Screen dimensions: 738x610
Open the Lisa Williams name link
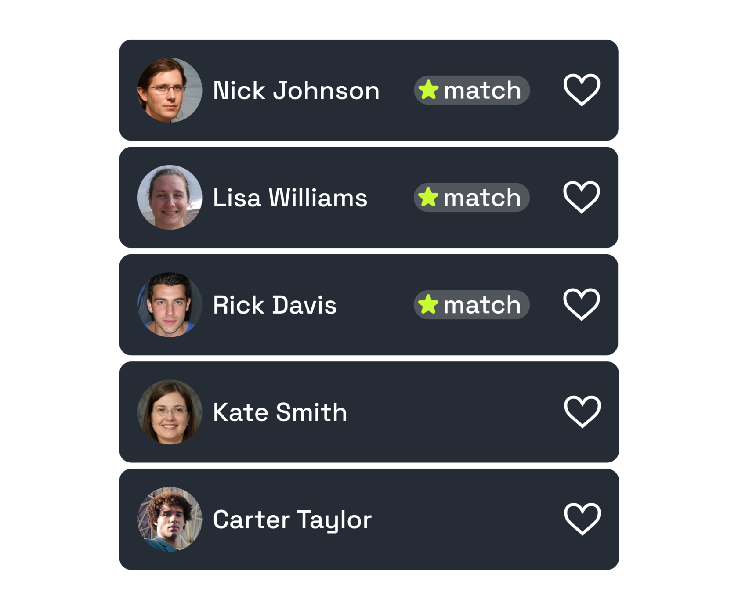coord(290,198)
